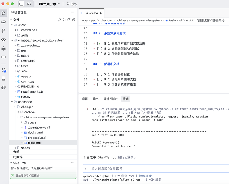Viewport: 229px width, 184px height.
Task: Expand the skills folder
Action: tap(15, 35)
